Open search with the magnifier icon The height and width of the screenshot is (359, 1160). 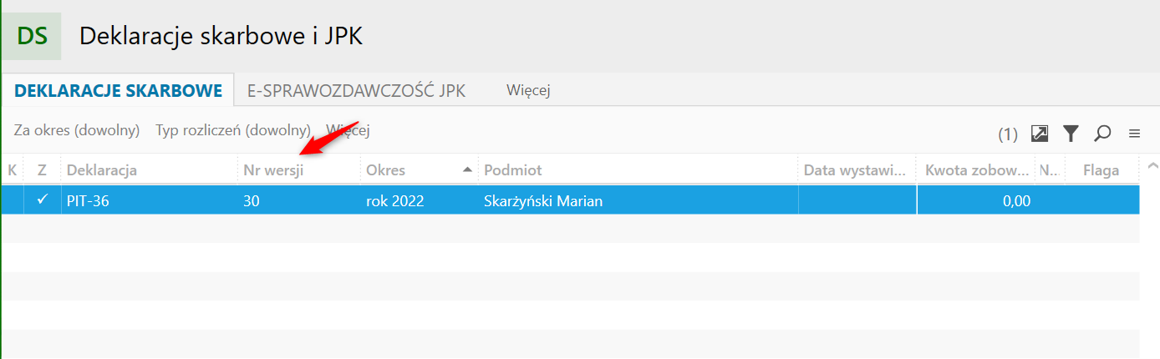(1102, 133)
